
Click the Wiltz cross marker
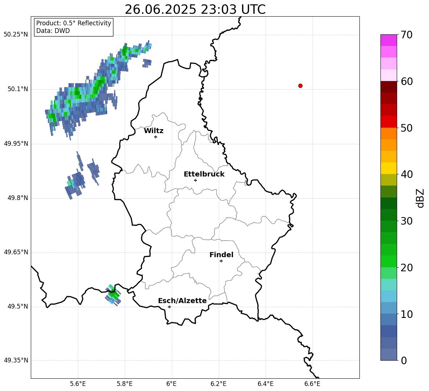point(156,137)
